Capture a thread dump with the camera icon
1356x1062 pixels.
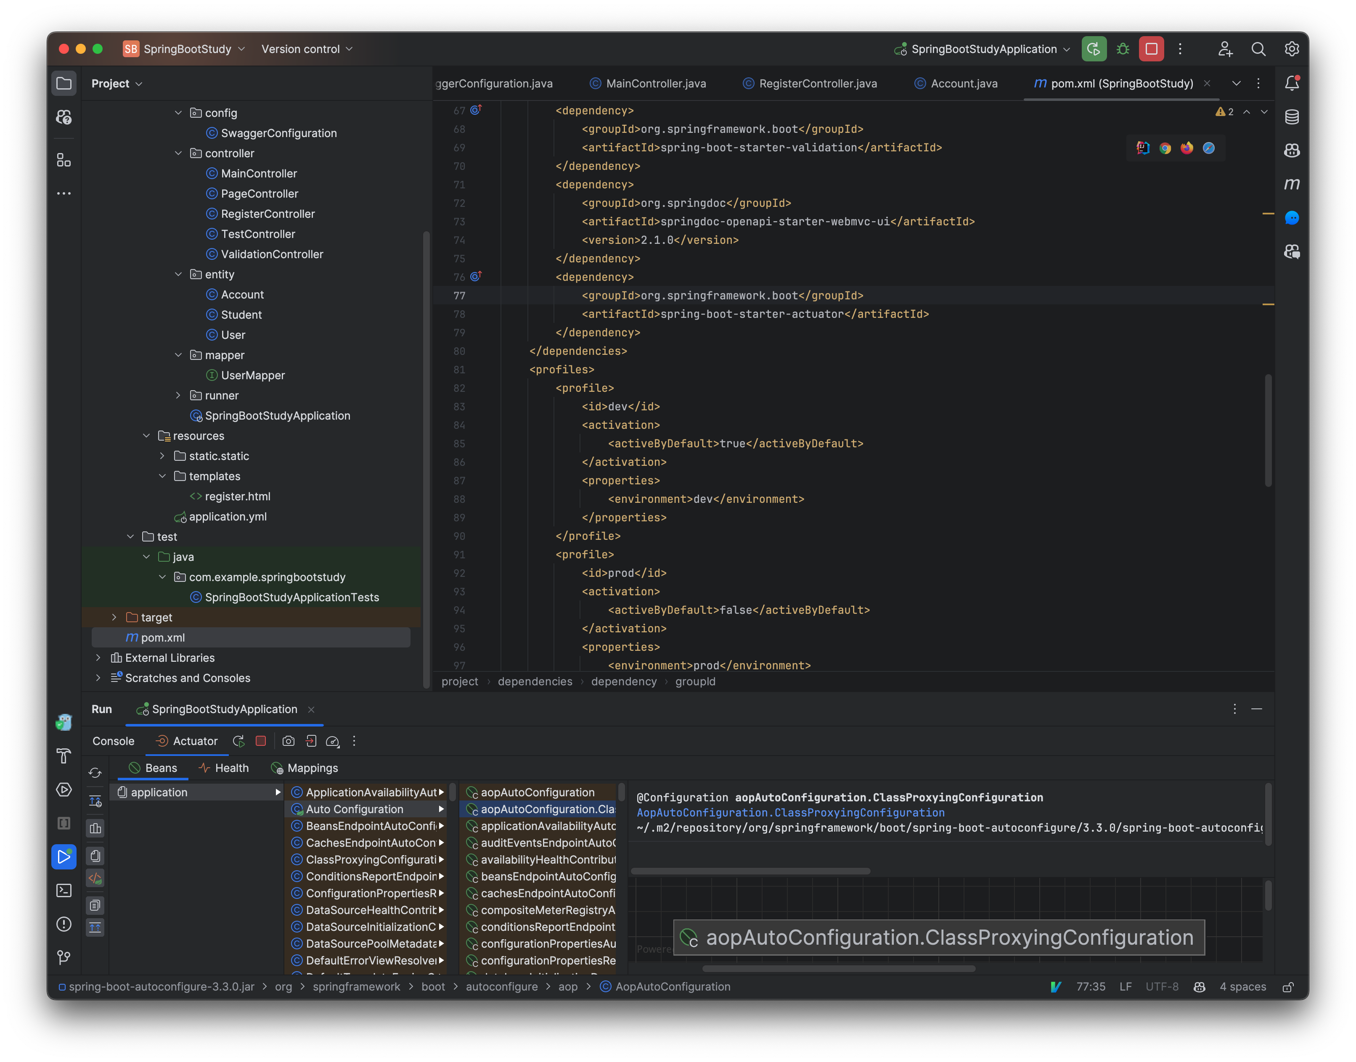(x=288, y=741)
